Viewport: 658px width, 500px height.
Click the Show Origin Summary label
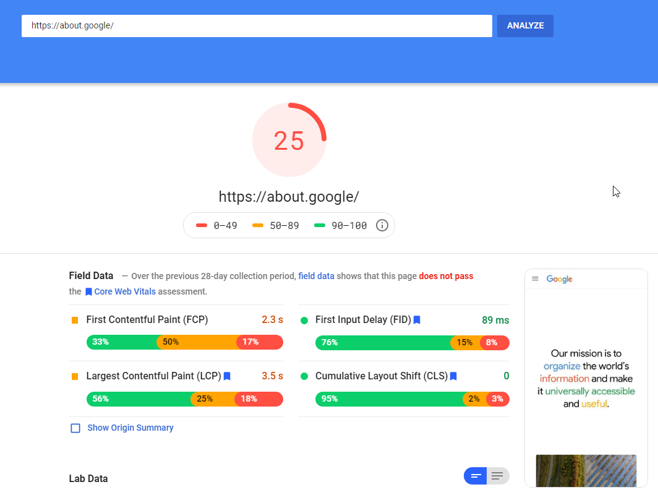pyautogui.click(x=130, y=428)
